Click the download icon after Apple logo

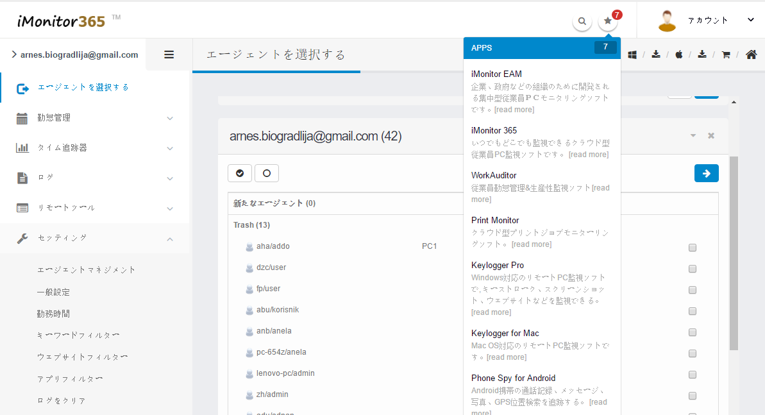[702, 54]
